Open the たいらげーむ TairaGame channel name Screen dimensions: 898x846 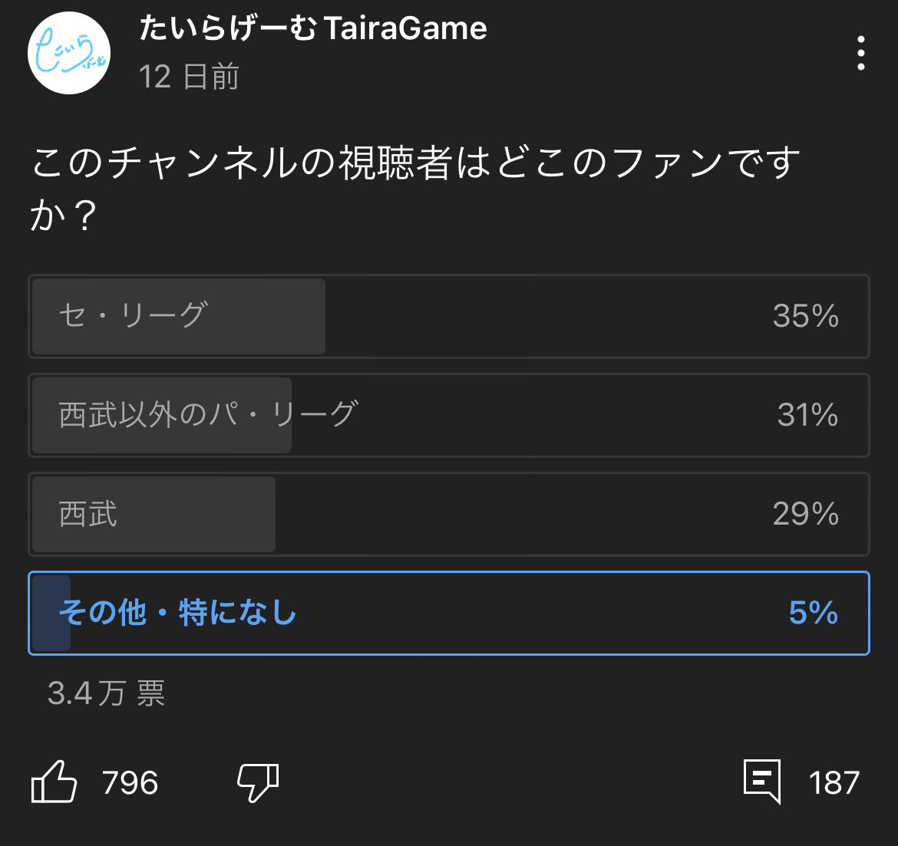(x=313, y=29)
